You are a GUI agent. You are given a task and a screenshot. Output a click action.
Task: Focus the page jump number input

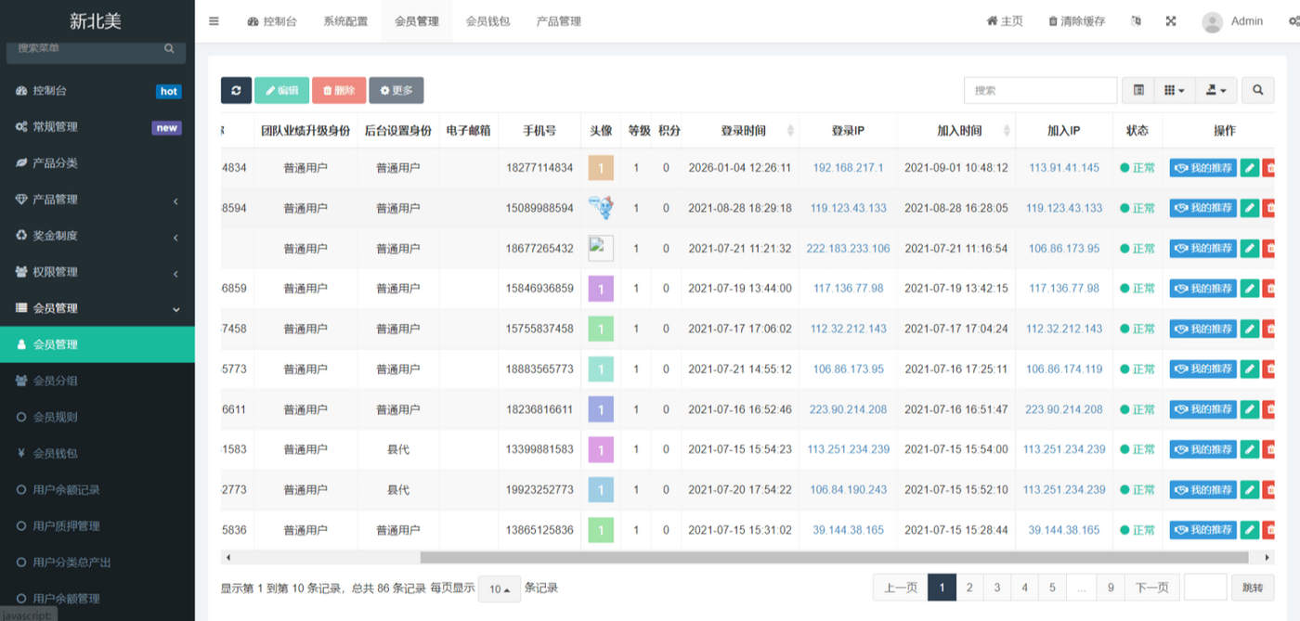1205,588
